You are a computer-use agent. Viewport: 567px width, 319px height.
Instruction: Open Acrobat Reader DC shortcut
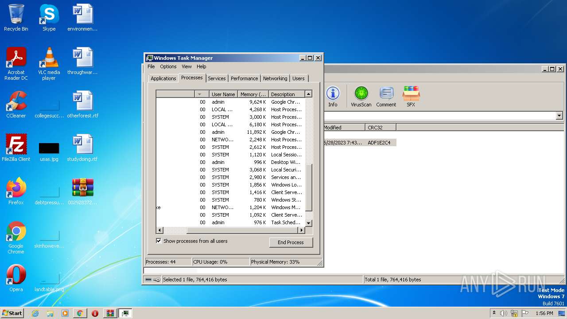click(16, 64)
